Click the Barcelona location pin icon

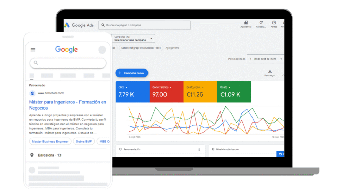point(32,155)
